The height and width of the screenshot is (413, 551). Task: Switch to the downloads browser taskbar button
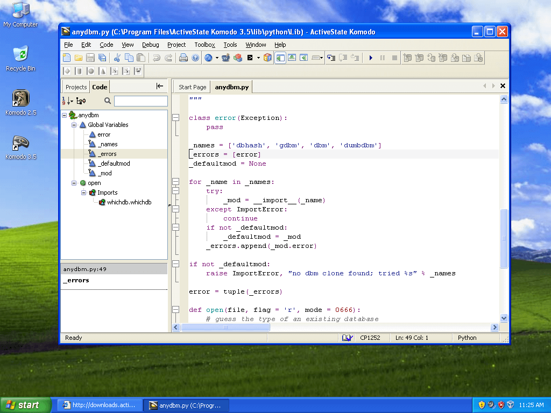(x=100, y=405)
